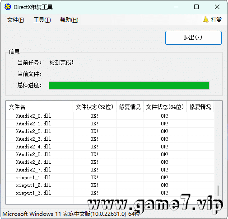The image size is (228, 219).
Task: Maximize the DirectX修复工具 window
Action: click(196, 7)
